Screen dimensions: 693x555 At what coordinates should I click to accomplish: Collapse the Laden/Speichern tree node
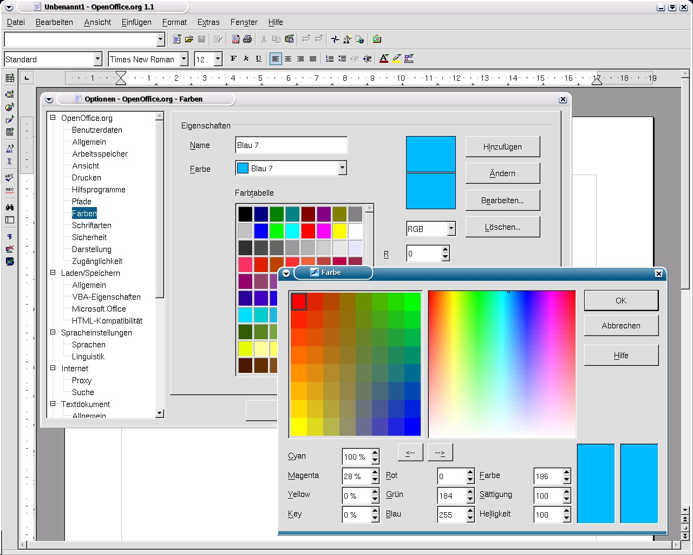(x=53, y=273)
